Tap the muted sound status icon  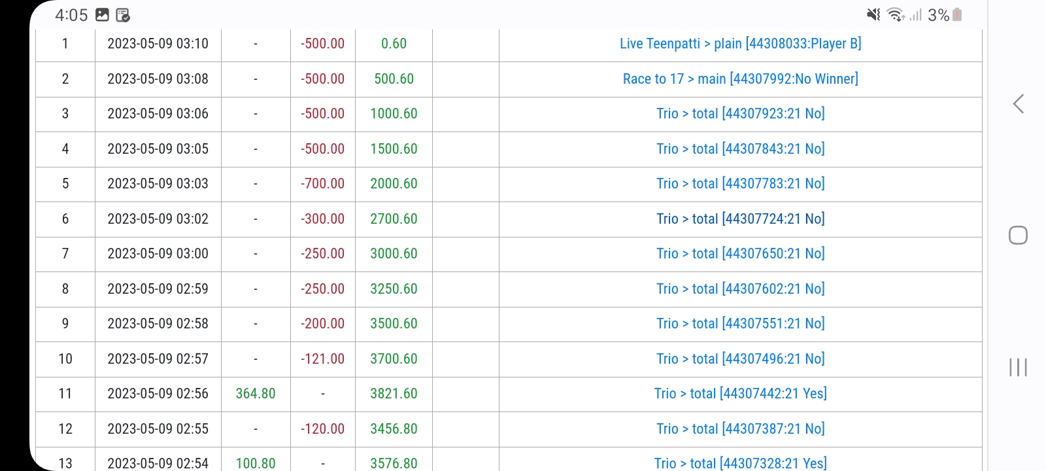point(873,14)
